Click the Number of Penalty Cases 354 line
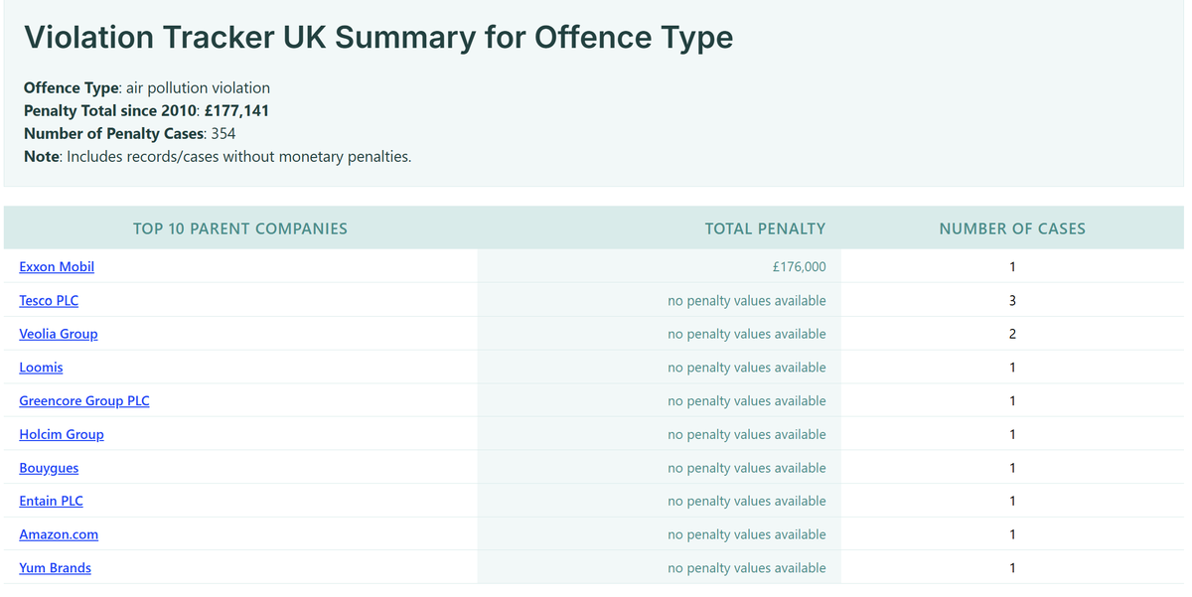The height and width of the screenshot is (597, 1192). [x=129, y=133]
